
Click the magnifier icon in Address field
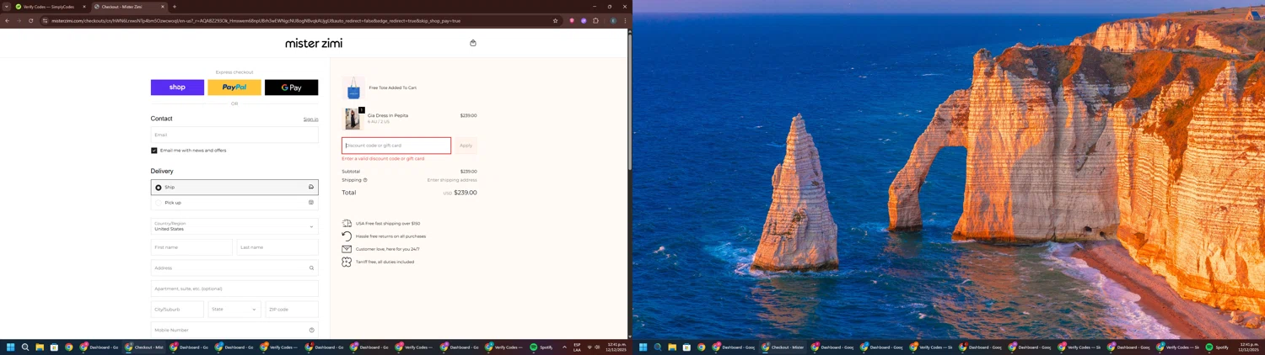tap(311, 268)
